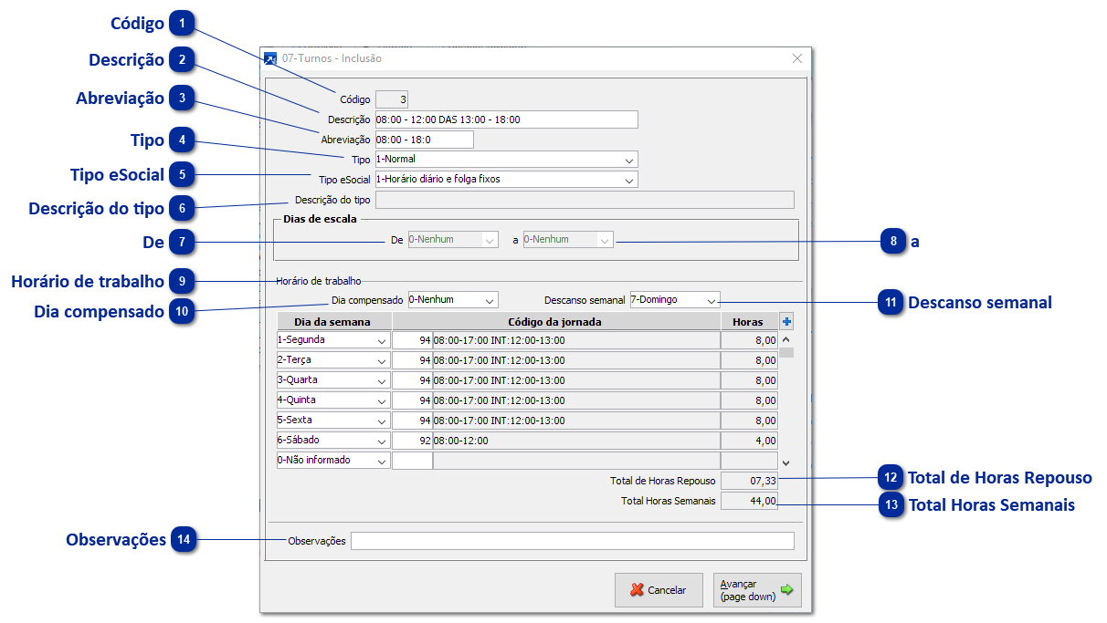
Task: Click the Avançar (page down) button
Action: click(757, 590)
